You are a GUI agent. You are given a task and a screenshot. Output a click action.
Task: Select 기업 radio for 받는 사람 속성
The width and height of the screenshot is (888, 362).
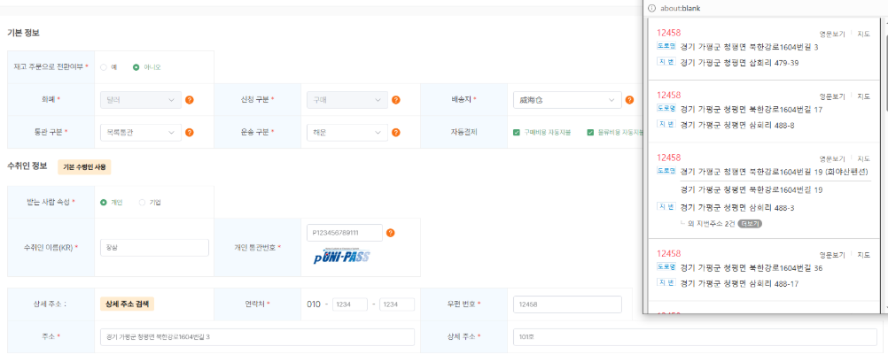coord(142,202)
